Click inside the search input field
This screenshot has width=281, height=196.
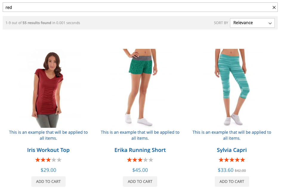click(x=119, y=7)
